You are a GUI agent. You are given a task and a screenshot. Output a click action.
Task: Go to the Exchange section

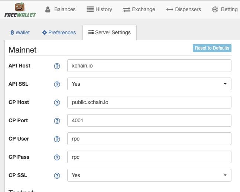pos(139,9)
